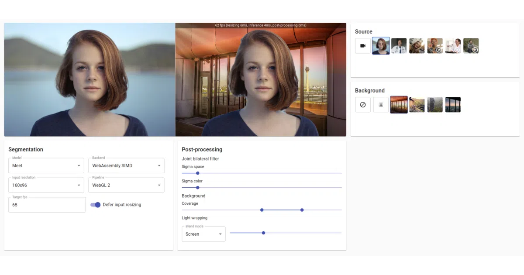
Task: Toggle the Defer input resizing switch
Action: (95, 205)
